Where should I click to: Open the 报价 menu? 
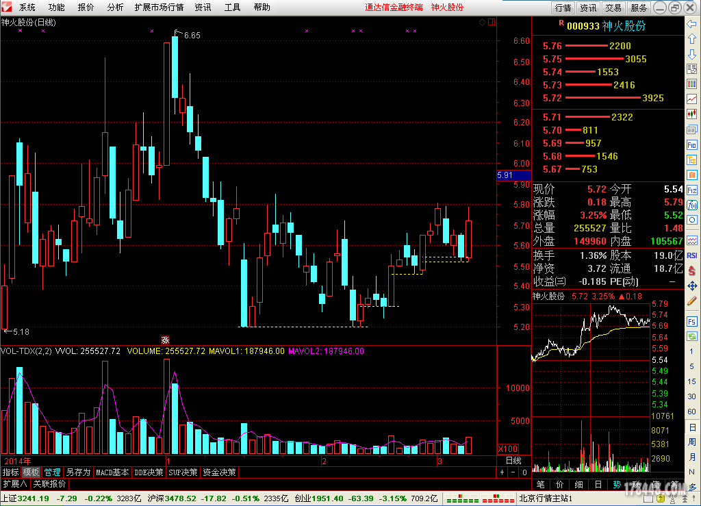[86, 7]
